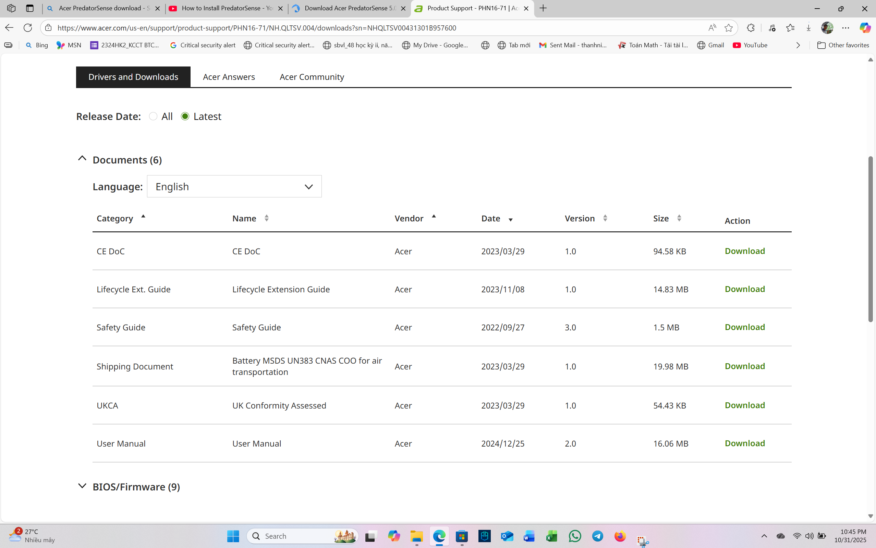Open Copilot sidebar icon
This screenshot has width=876, height=548.
[865, 27]
